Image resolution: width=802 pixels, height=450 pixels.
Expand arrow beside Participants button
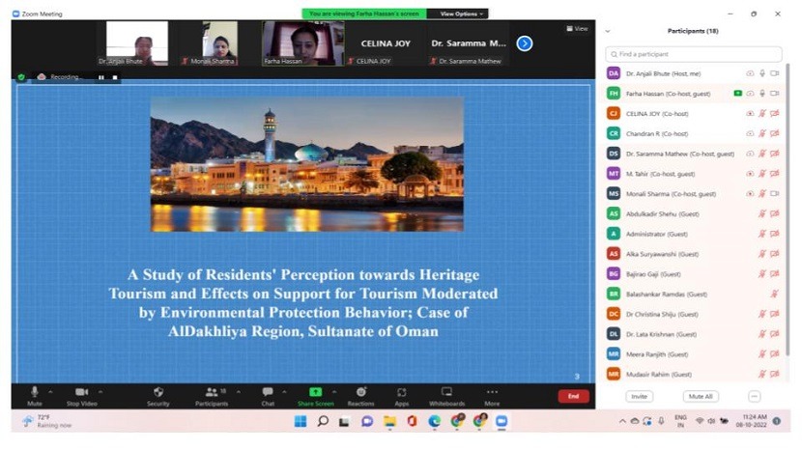tap(239, 392)
